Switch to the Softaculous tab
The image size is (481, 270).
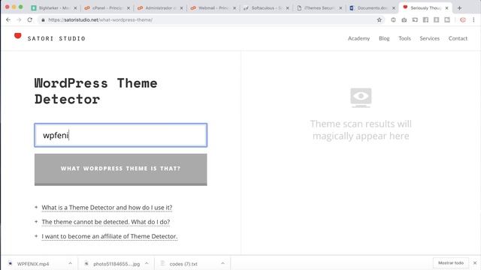tap(266, 8)
